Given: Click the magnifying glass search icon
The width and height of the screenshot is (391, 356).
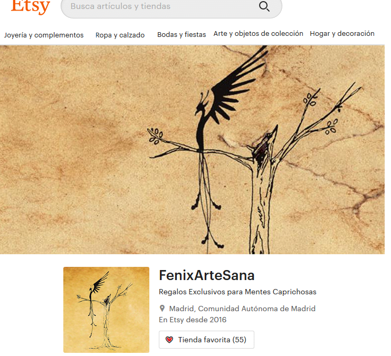Looking at the screenshot, I should [264, 6].
